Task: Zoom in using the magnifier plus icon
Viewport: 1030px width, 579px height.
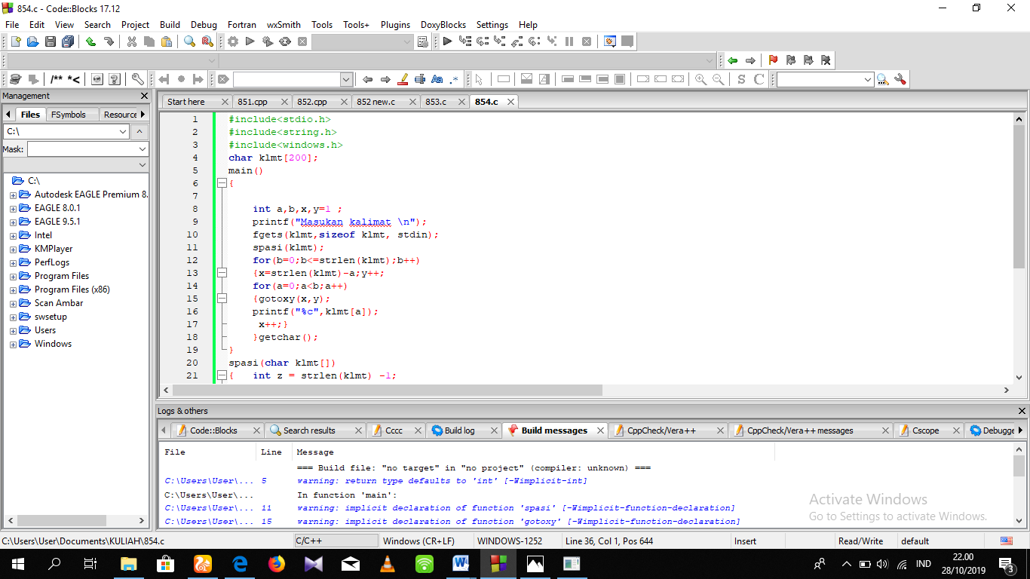Action: 700,79
